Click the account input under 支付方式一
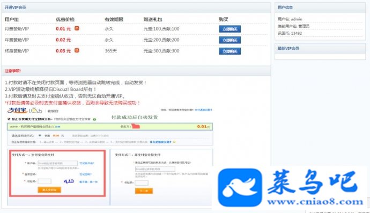The height and width of the screenshot is (213, 370). pos(57,163)
